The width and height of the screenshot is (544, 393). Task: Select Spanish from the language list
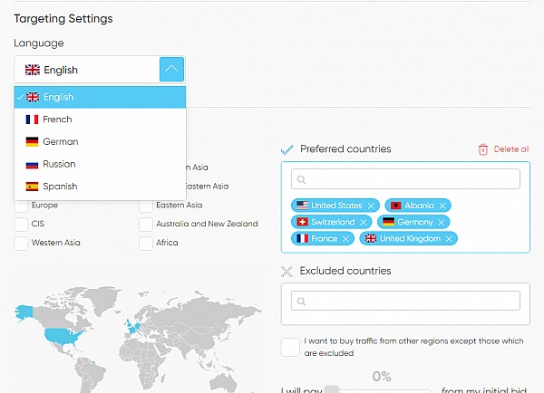pyautogui.click(x=59, y=187)
